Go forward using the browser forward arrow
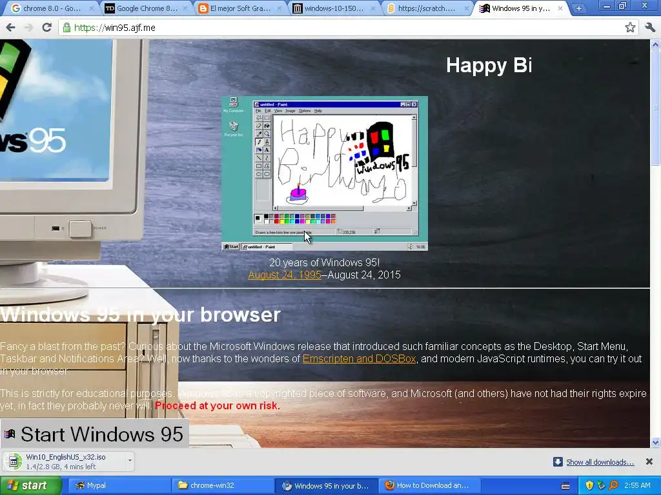The image size is (661, 495). (28, 28)
